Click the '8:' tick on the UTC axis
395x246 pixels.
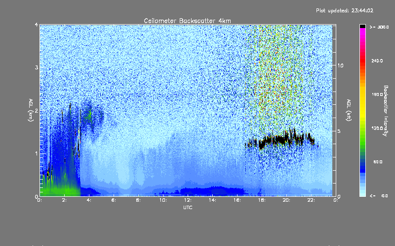138,200
